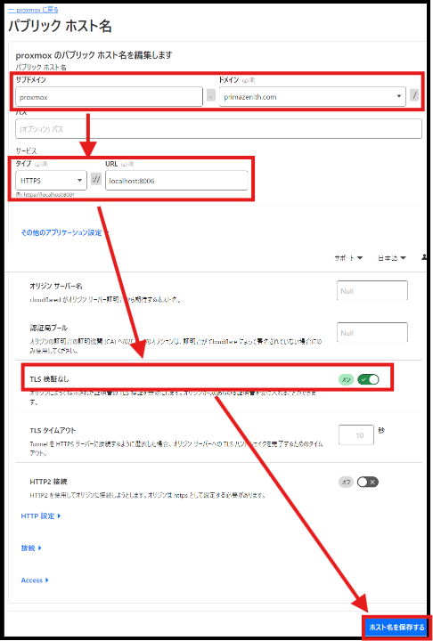
Task: Expand the 接続 section
Action: click(x=31, y=548)
